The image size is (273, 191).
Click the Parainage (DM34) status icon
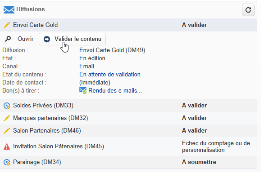tap(7, 162)
